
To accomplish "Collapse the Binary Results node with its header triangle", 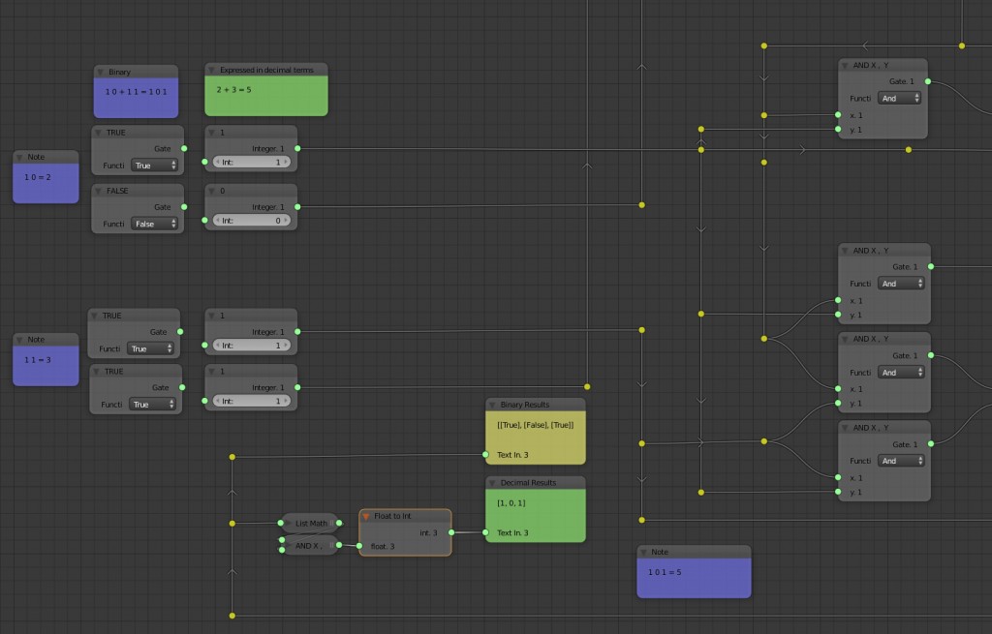I will pos(493,404).
